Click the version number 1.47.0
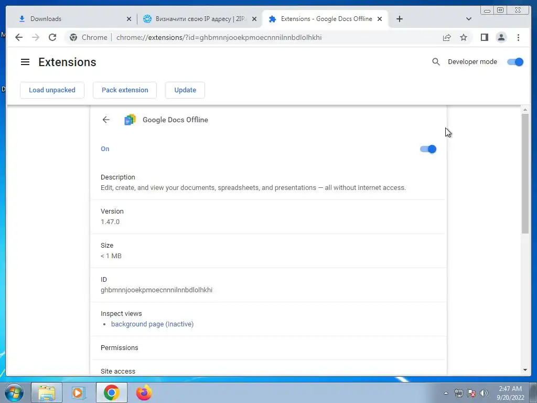The image size is (537, 403). [110, 222]
